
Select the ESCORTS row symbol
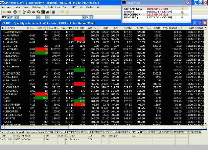[x=12, y=111]
